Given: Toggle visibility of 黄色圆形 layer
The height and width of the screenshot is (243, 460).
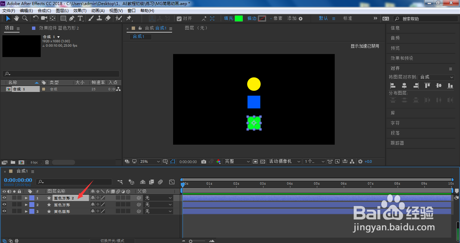Looking at the screenshot, I should point(4,211).
